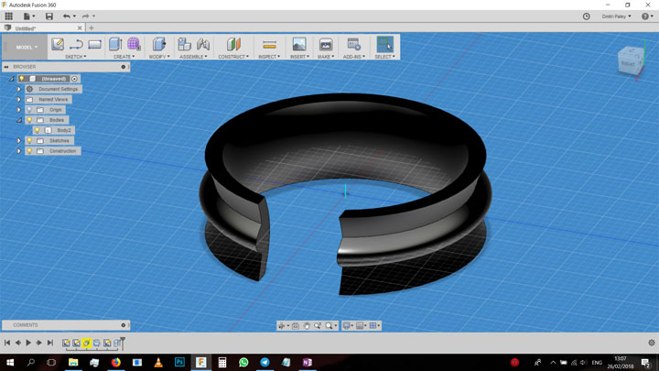Open the INSPECT menu
The width and height of the screenshot is (659, 371).
[269, 57]
